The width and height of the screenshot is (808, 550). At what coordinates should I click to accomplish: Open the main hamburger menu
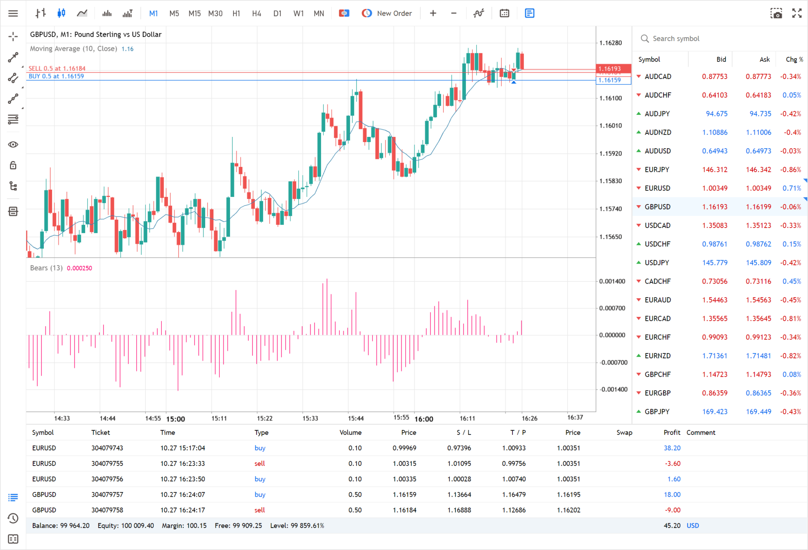[x=13, y=13]
